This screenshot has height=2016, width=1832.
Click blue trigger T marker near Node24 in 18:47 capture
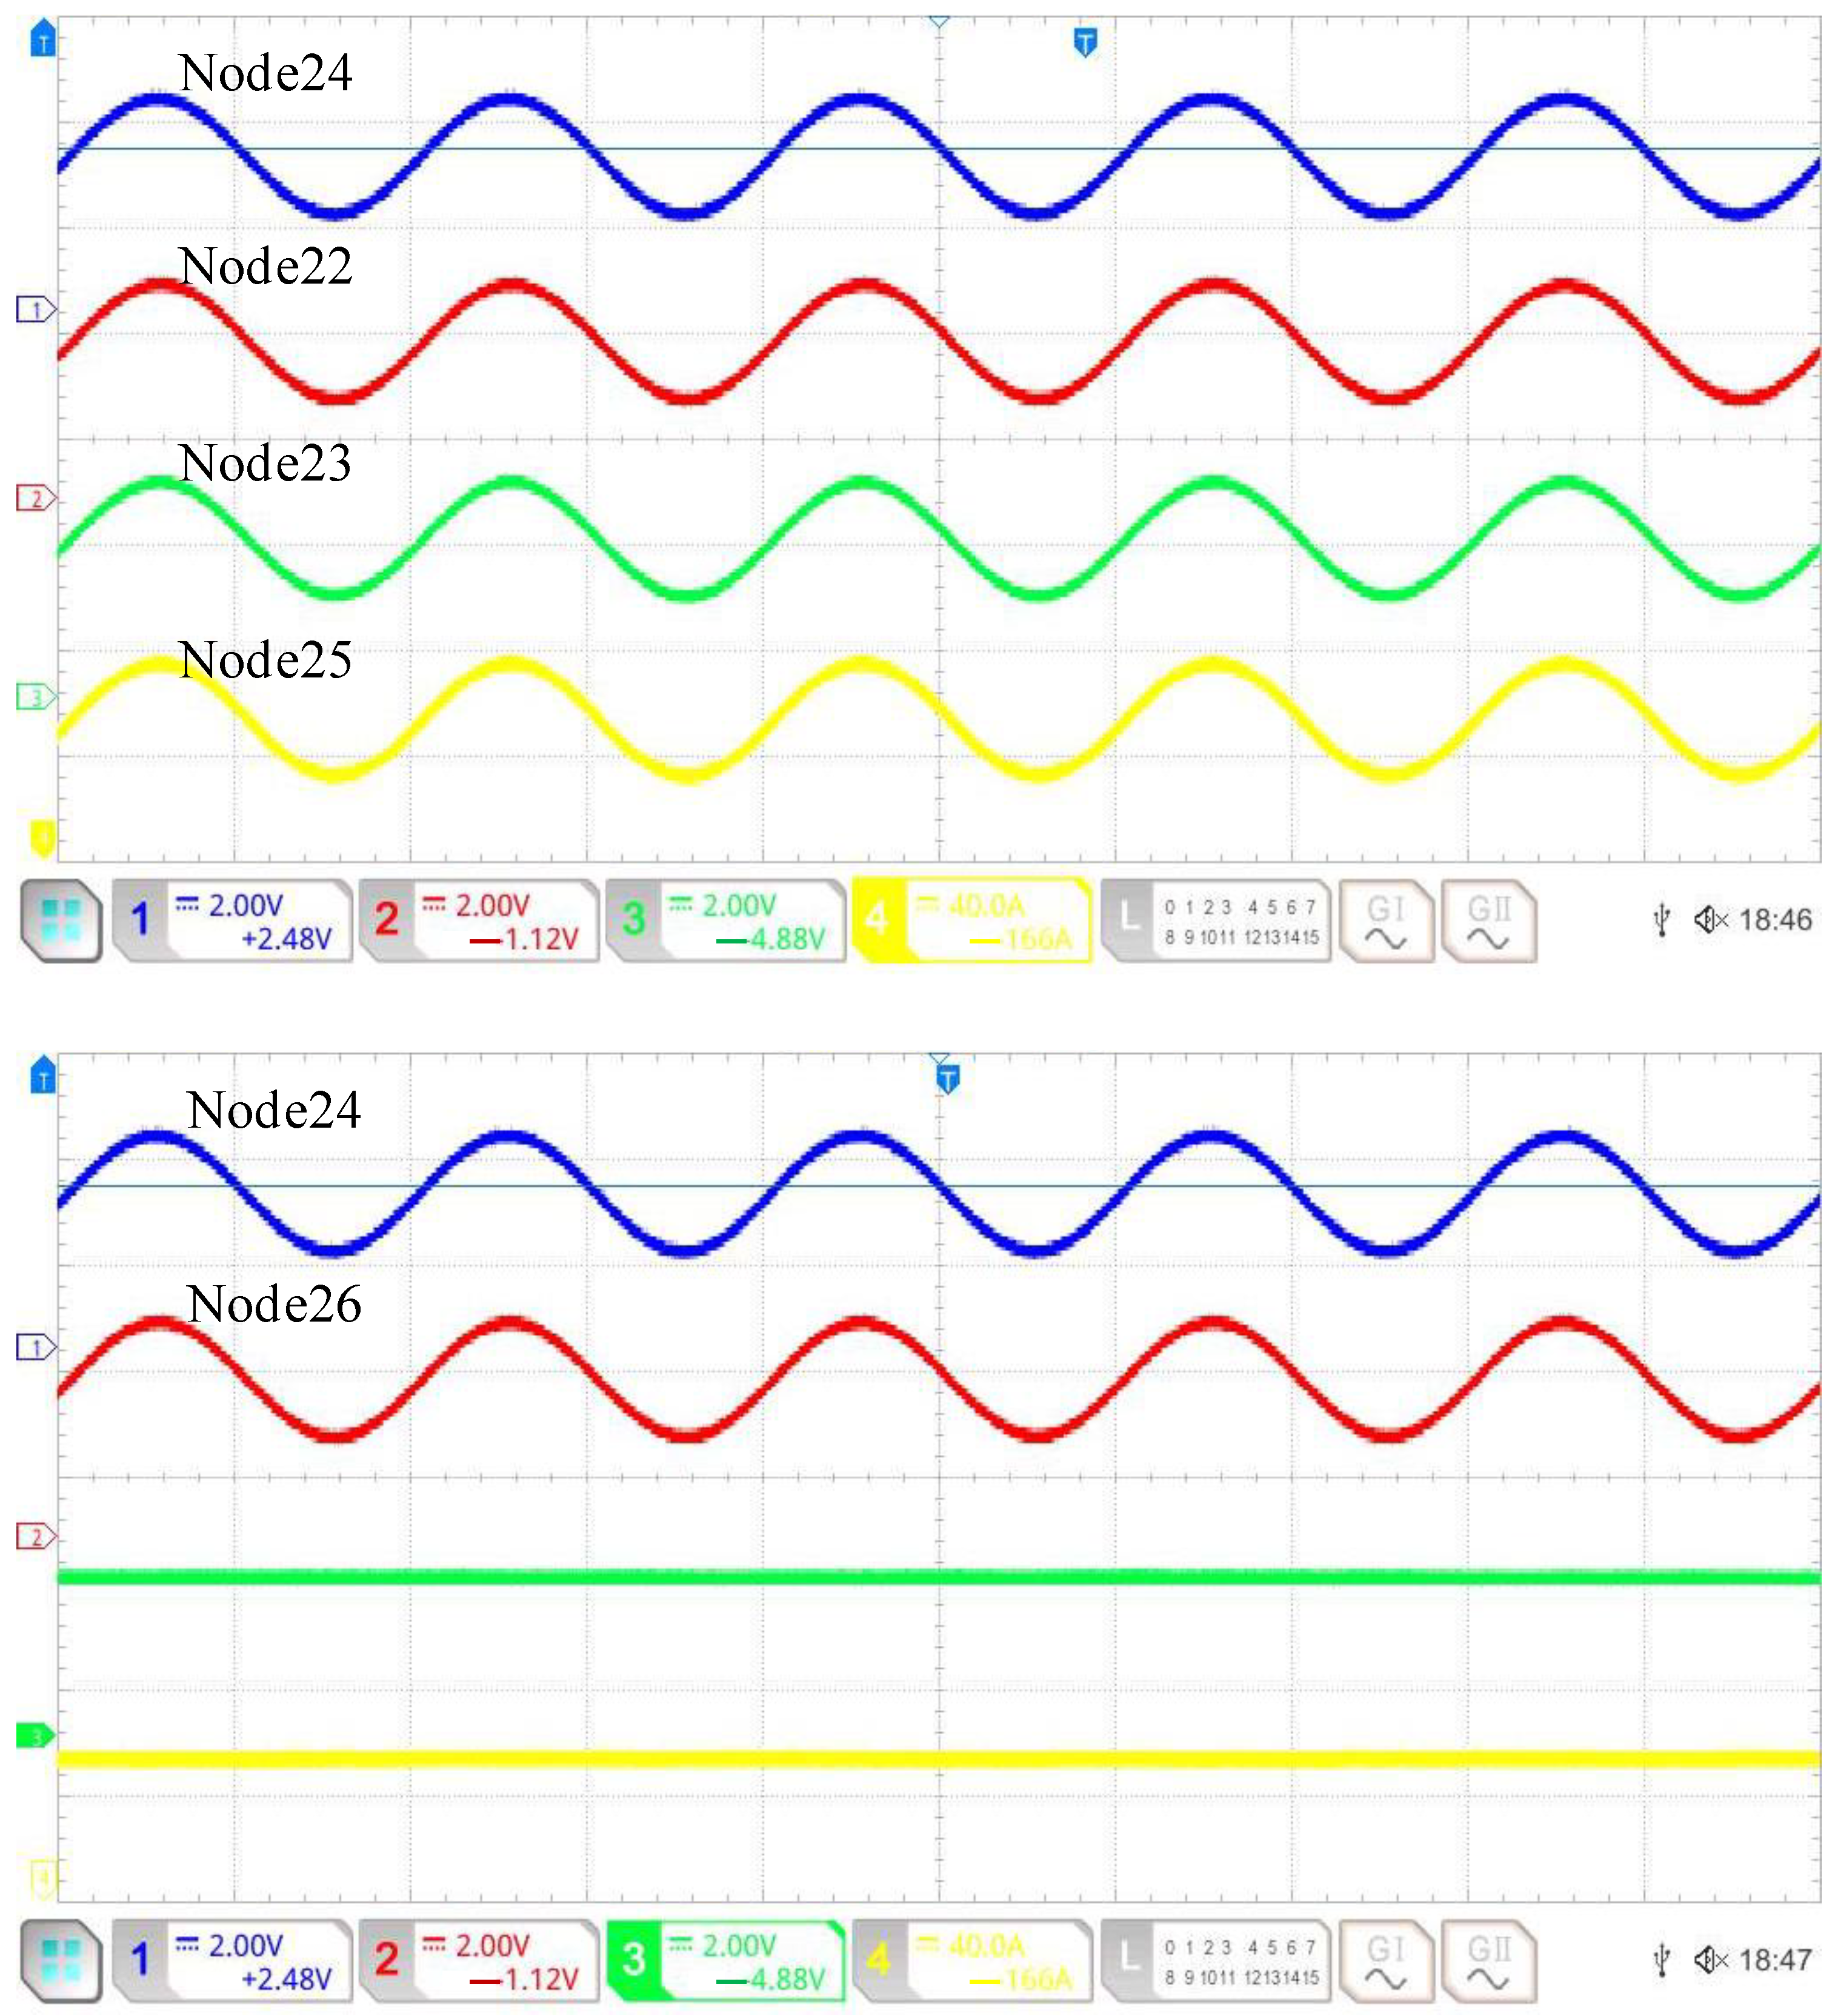[947, 1079]
